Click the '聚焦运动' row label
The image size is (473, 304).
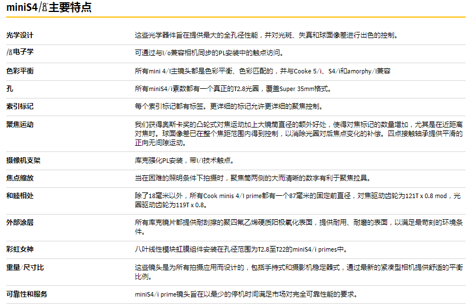tap(20, 125)
